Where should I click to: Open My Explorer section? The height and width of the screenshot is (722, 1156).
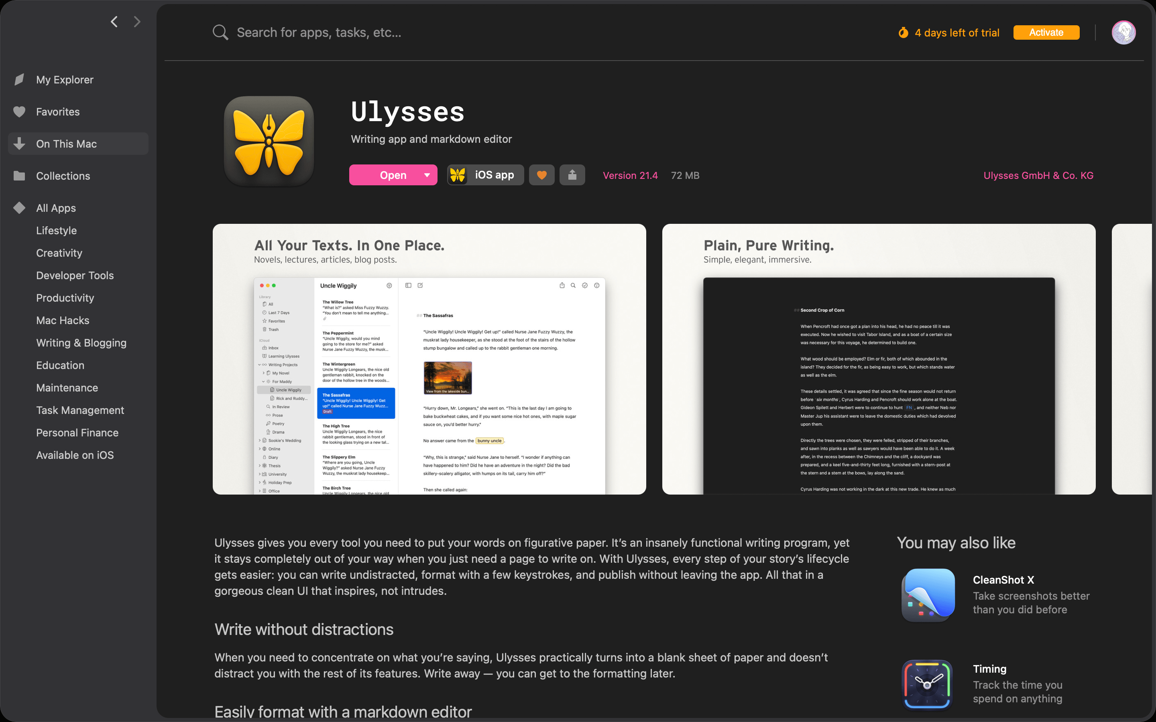65,80
